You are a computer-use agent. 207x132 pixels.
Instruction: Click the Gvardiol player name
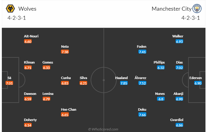coord(177,120)
